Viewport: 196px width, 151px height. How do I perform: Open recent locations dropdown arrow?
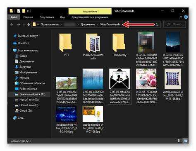[24, 24]
